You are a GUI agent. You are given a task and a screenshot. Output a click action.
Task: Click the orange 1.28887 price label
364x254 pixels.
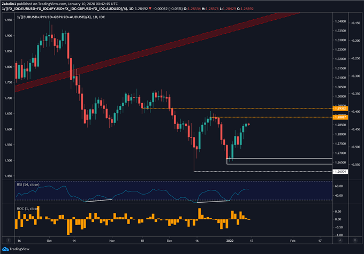(x=340, y=117)
